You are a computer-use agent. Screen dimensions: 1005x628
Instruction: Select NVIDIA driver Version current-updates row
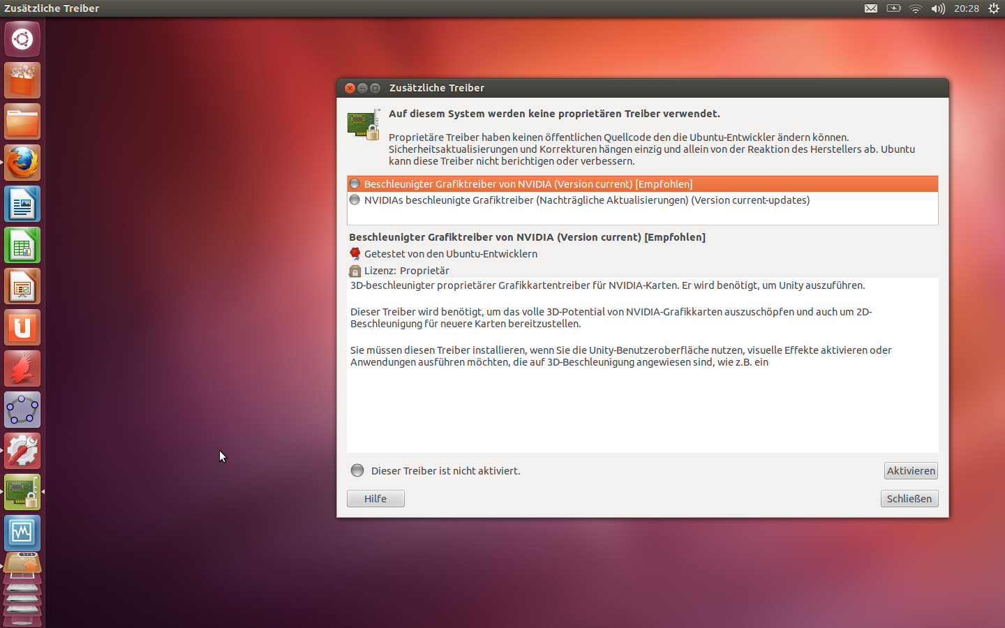coord(642,200)
